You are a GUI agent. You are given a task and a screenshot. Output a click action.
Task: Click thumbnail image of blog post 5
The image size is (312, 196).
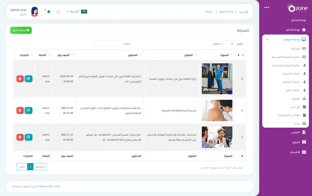coord(217,137)
